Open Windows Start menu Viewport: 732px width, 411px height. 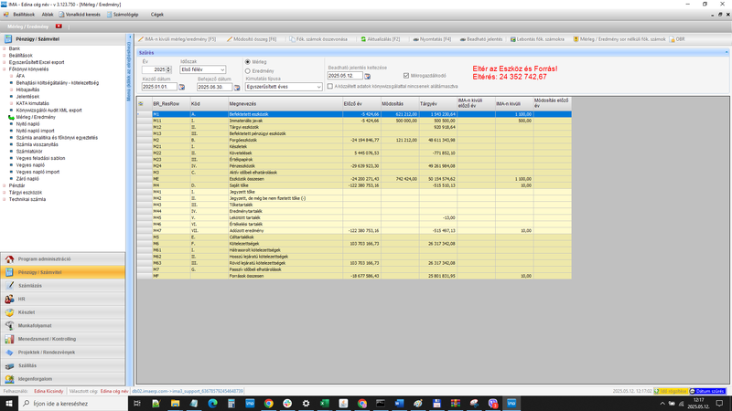click(x=9, y=404)
